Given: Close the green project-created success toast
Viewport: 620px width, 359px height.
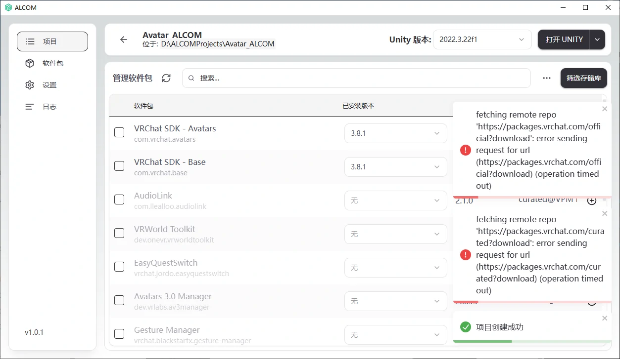Looking at the screenshot, I should click(x=604, y=319).
